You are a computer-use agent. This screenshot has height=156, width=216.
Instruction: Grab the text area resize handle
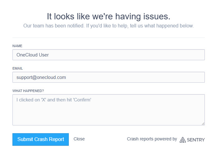(203, 124)
